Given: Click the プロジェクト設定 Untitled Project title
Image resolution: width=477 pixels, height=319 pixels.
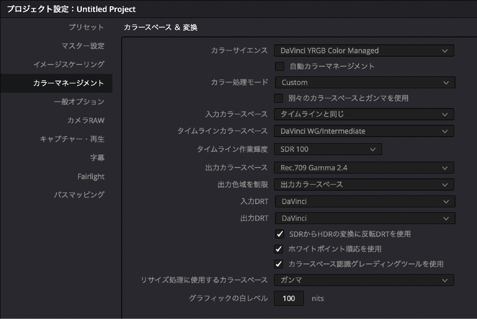Looking at the screenshot, I should coord(71,9).
